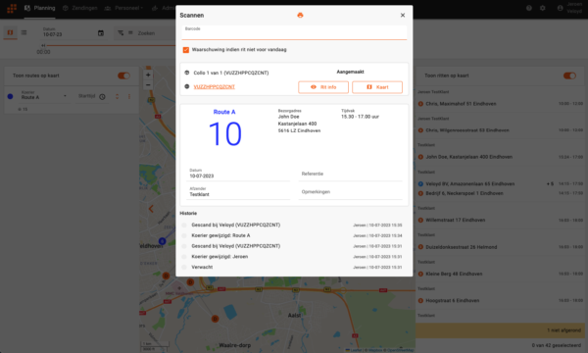The image size is (588, 353).
Task: Click the Route A heading in the dialog
Action: tap(224, 112)
